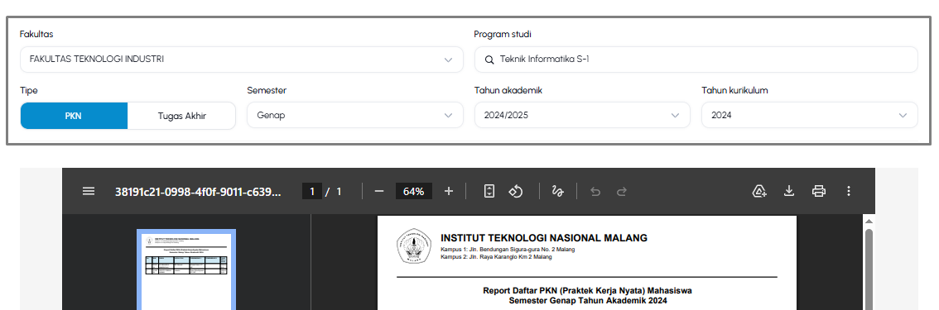Click the undo arrow in PDF toolbar
This screenshot has height=310, width=939.
(595, 191)
